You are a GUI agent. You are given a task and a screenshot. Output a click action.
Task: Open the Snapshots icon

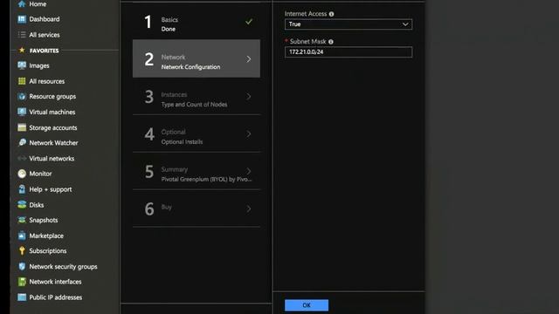point(22,220)
